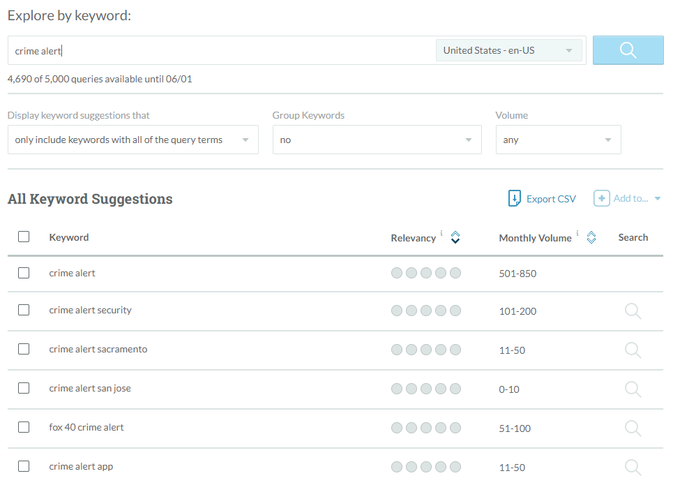Click the Add to plus icon

601,199
